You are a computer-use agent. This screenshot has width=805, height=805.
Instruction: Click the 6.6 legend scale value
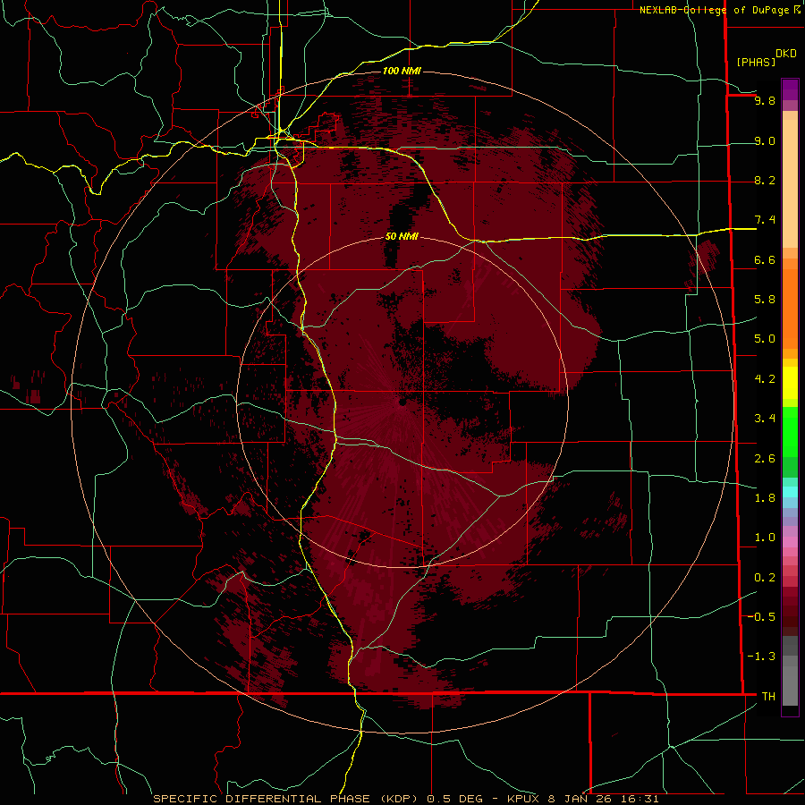tap(765, 259)
